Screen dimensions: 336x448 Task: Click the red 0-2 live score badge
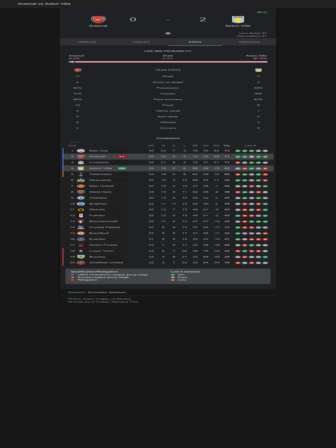click(x=122, y=157)
